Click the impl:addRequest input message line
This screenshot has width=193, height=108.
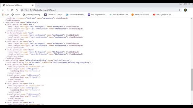coord(44,27)
